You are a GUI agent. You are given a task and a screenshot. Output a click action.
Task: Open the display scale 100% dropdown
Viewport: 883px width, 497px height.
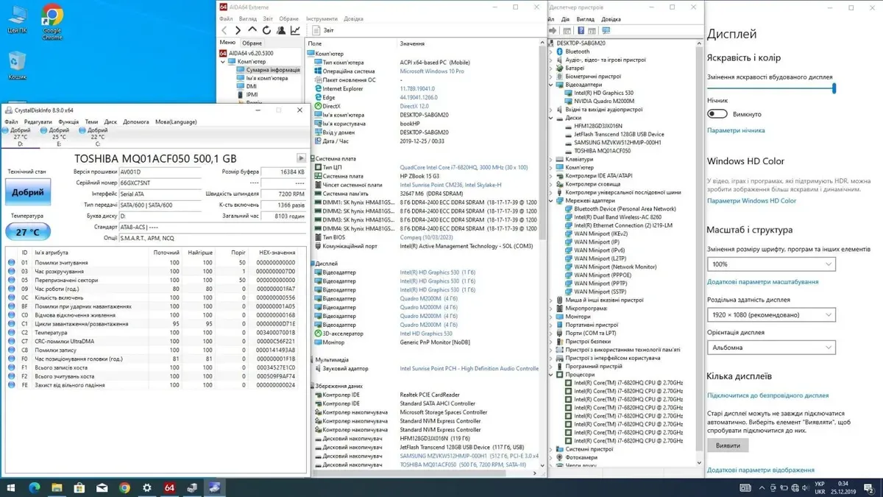771,264
